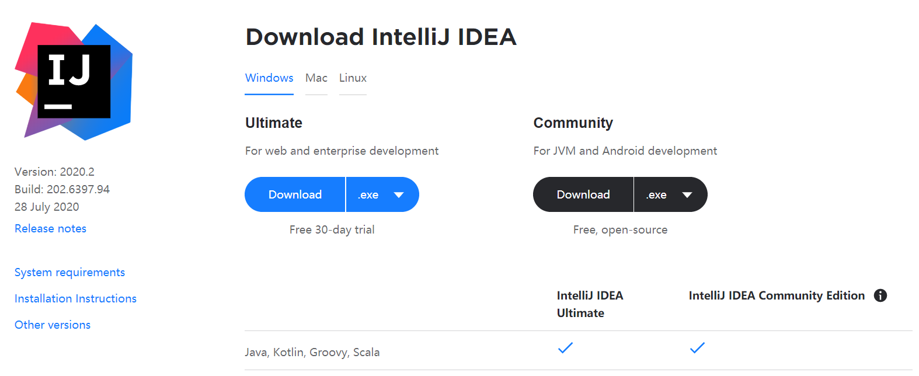
Task: Click the 'Free, open-source' text
Action: 620,229
